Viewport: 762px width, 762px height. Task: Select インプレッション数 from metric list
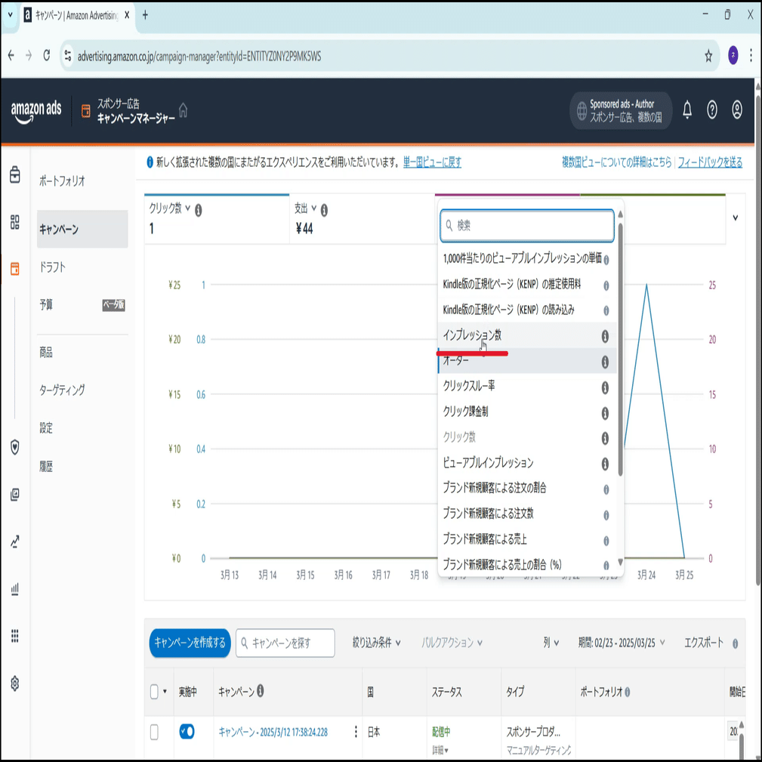(527, 335)
